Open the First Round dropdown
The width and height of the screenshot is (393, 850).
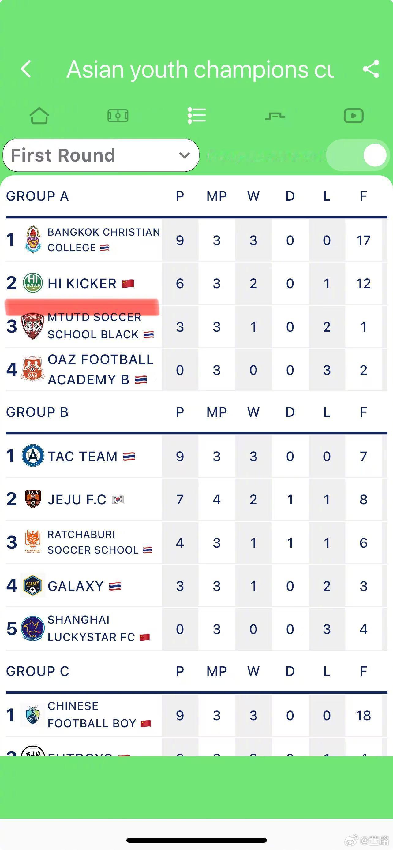[101, 155]
